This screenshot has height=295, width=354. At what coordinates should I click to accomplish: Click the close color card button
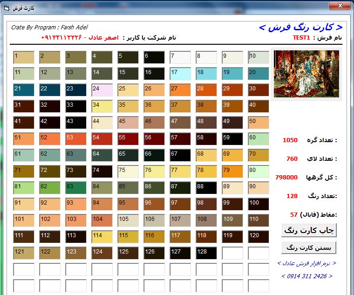(x=309, y=247)
